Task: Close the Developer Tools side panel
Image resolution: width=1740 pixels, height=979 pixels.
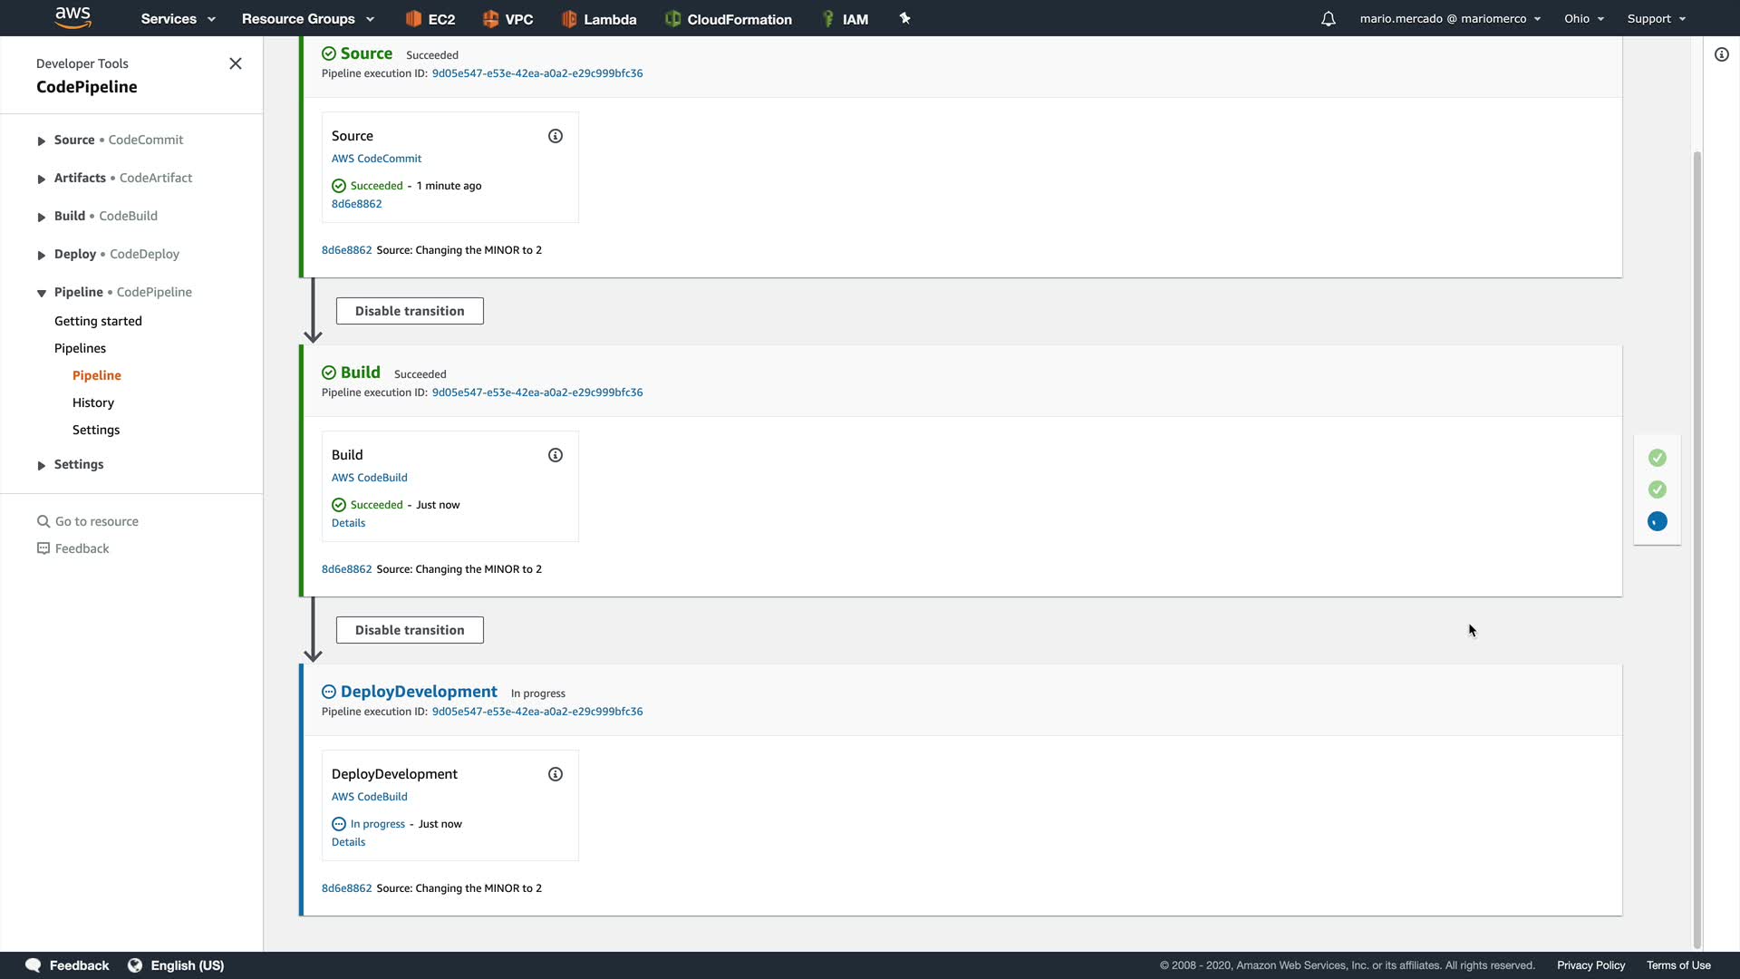Action: pyautogui.click(x=236, y=63)
